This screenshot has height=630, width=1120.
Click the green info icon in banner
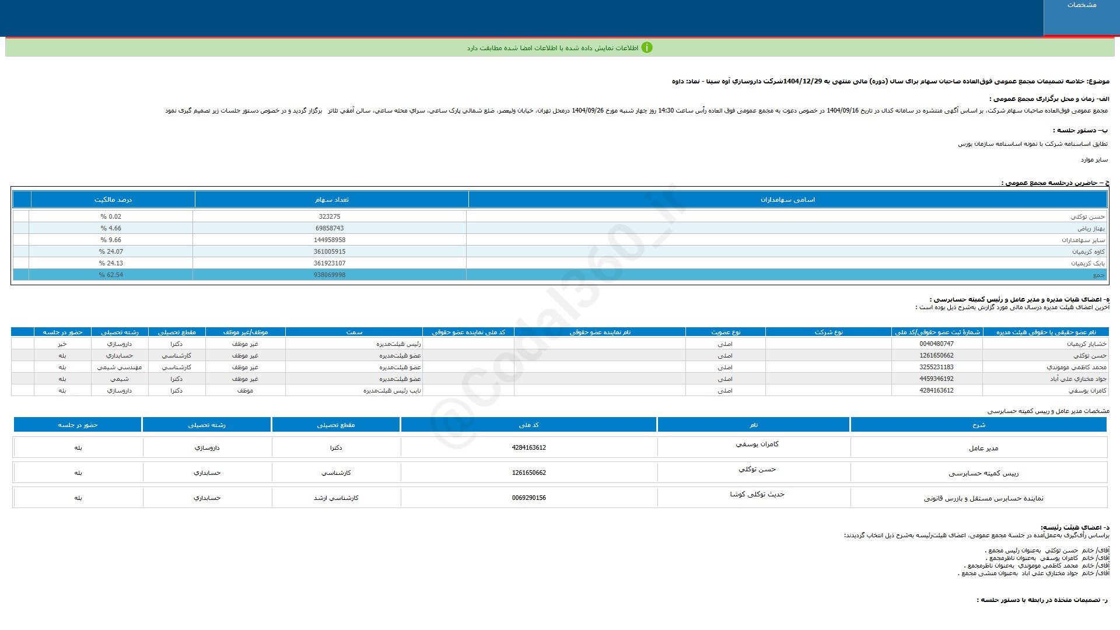pyautogui.click(x=646, y=48)
